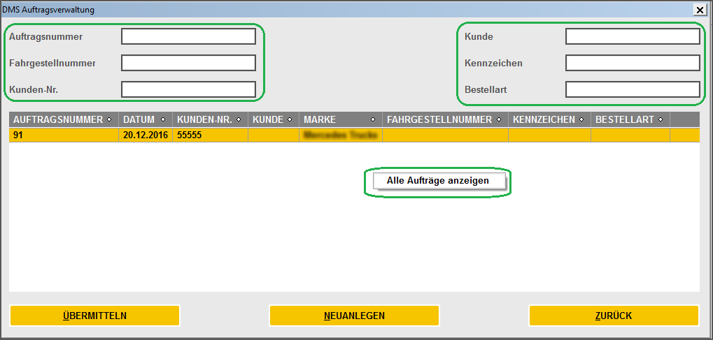Click customer number cell 55555
This screenshot has width=713, height=340.
pyautogui.click(x=210, y=135)
